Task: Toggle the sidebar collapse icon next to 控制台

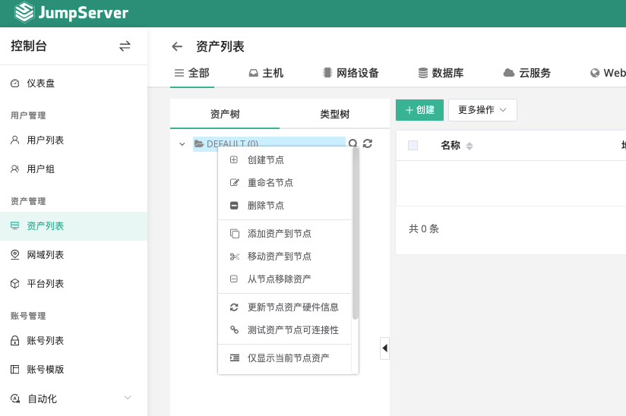Action: 125,46
